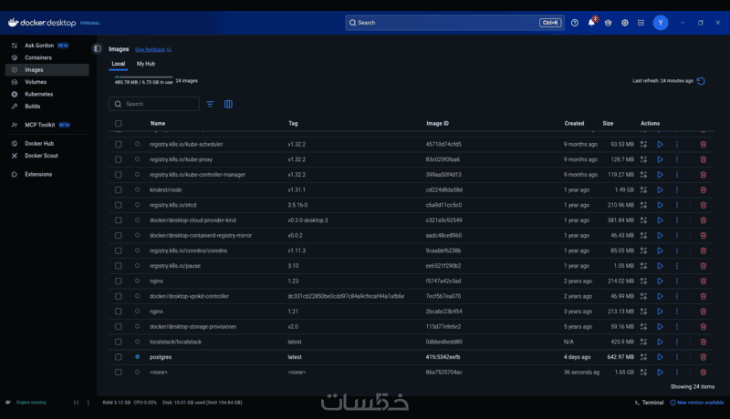730x419 pixels.
Task: Delete the <none> image
Action: [x=703, y=372]
